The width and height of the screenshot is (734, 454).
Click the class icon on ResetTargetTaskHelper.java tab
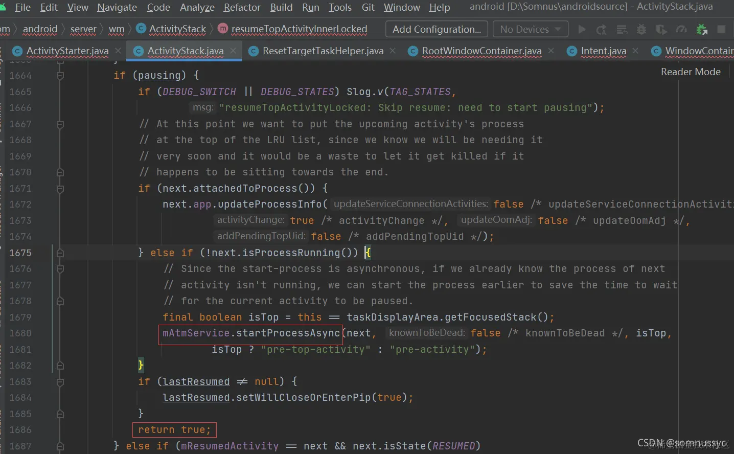[x=253, y=51]
